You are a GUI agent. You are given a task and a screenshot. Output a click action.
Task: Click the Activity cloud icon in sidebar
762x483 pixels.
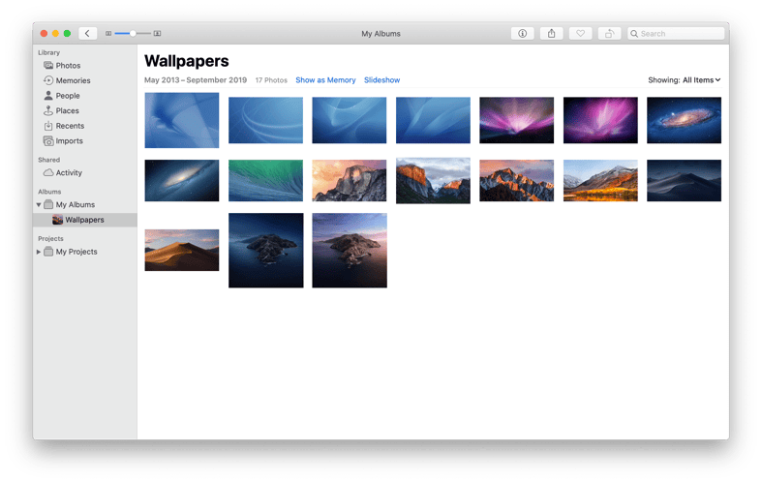click(x=48, y=172)
